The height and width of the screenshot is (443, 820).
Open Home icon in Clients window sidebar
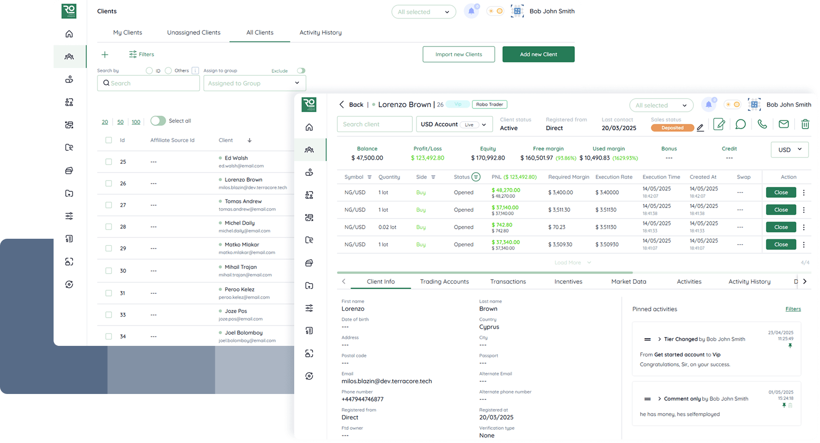69,34
